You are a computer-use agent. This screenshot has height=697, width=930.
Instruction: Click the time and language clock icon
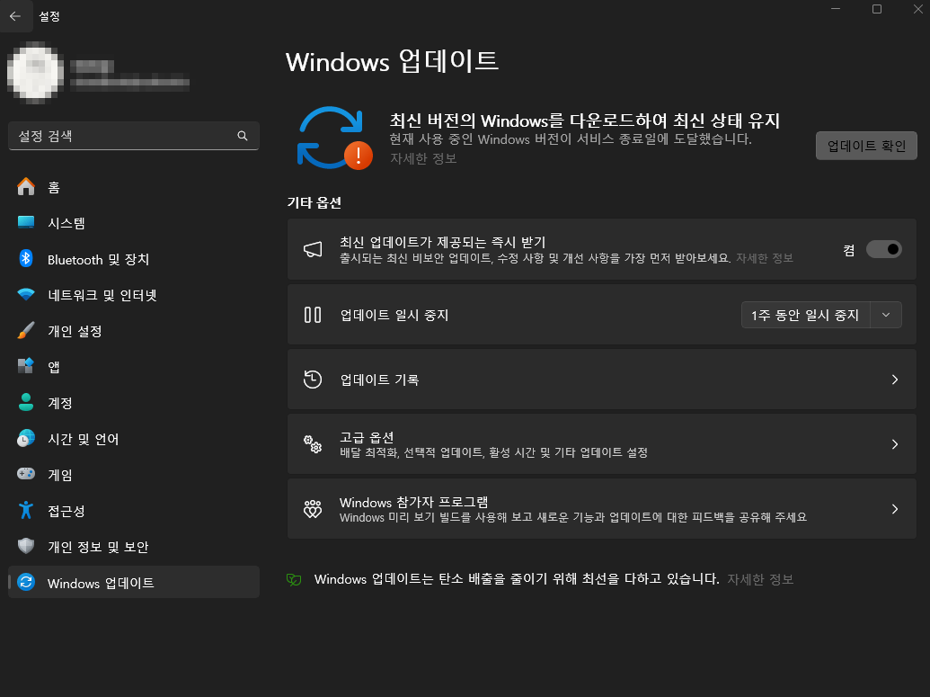pos(26,439)
